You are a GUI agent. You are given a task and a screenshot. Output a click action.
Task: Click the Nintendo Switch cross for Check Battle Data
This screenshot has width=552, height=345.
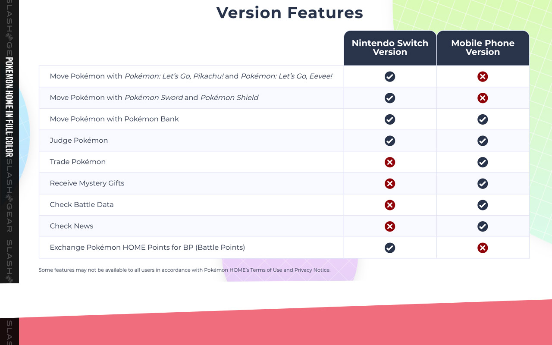coord(390,205)
